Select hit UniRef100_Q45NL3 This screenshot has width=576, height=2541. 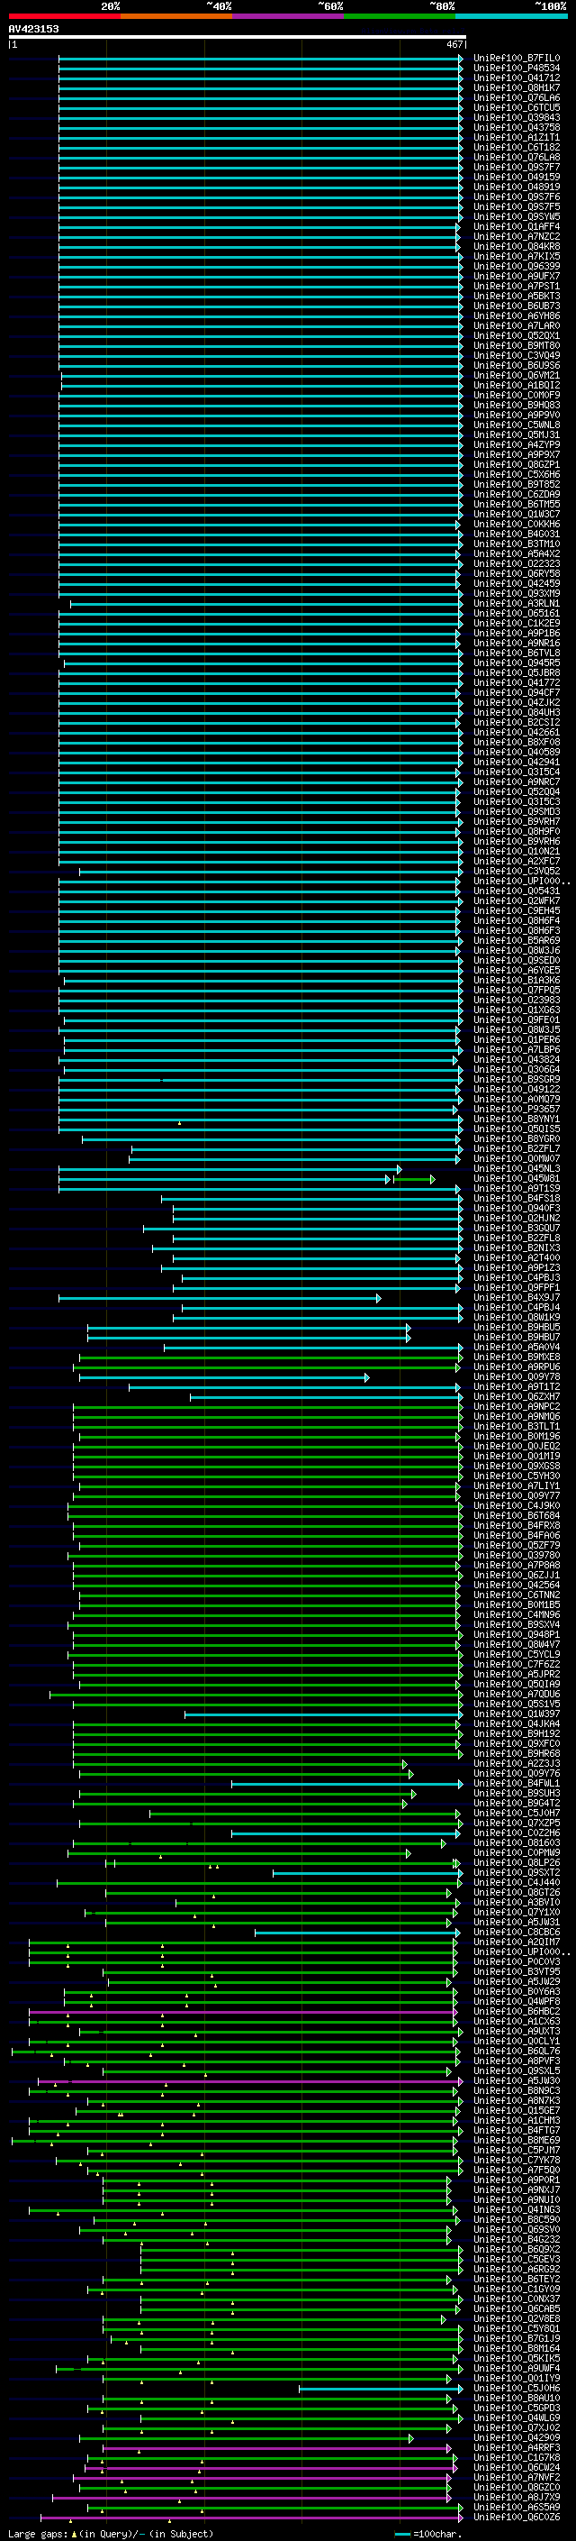(x=516, y=1169)
